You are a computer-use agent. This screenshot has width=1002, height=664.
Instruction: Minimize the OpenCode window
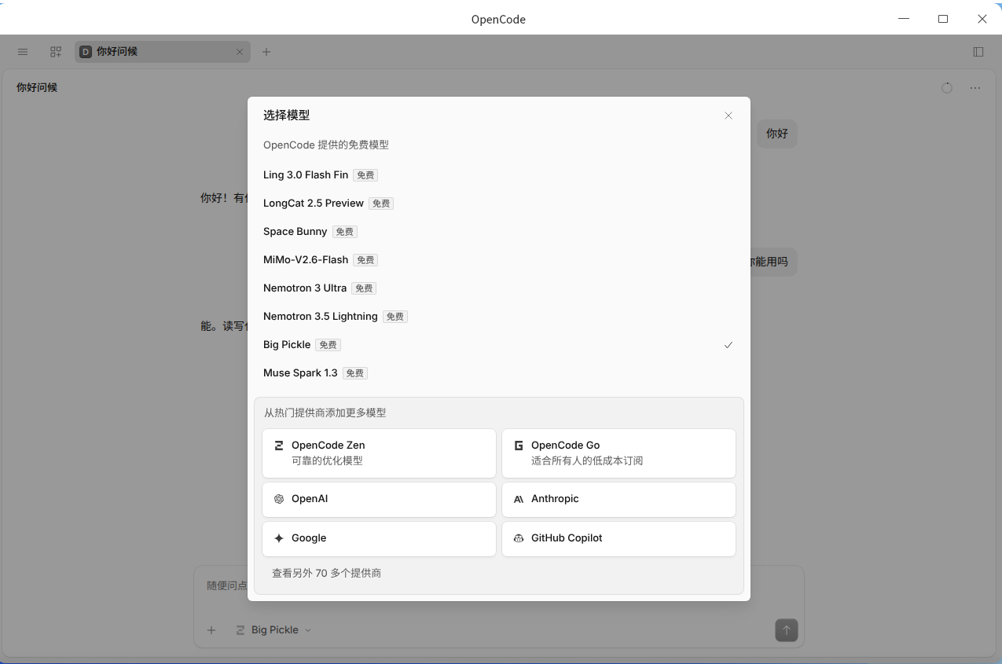[905, 19]
